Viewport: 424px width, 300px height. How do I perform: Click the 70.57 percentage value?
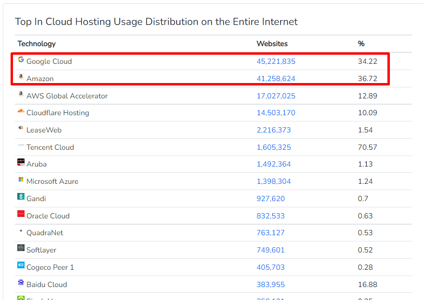(368, 147)
